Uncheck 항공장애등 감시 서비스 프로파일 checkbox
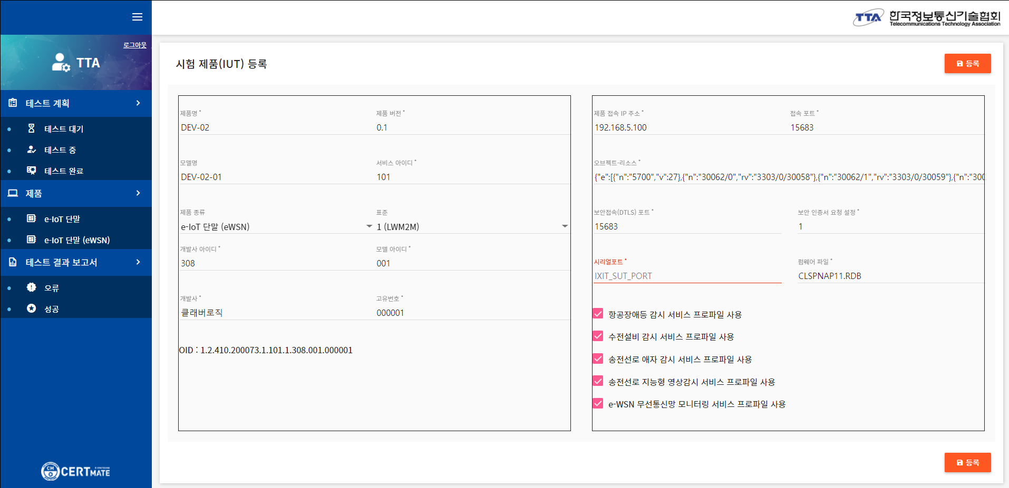Viewport: 1009px width, 488px height. [598, 314]
